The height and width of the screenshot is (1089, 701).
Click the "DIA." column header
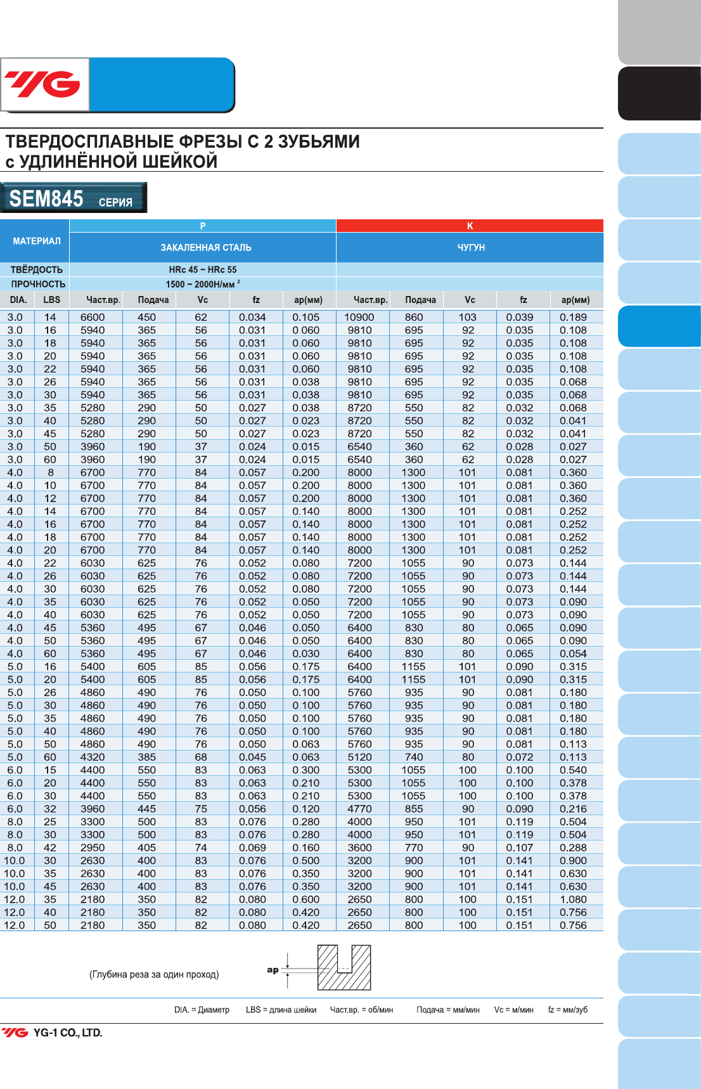(x=18, y=300)
